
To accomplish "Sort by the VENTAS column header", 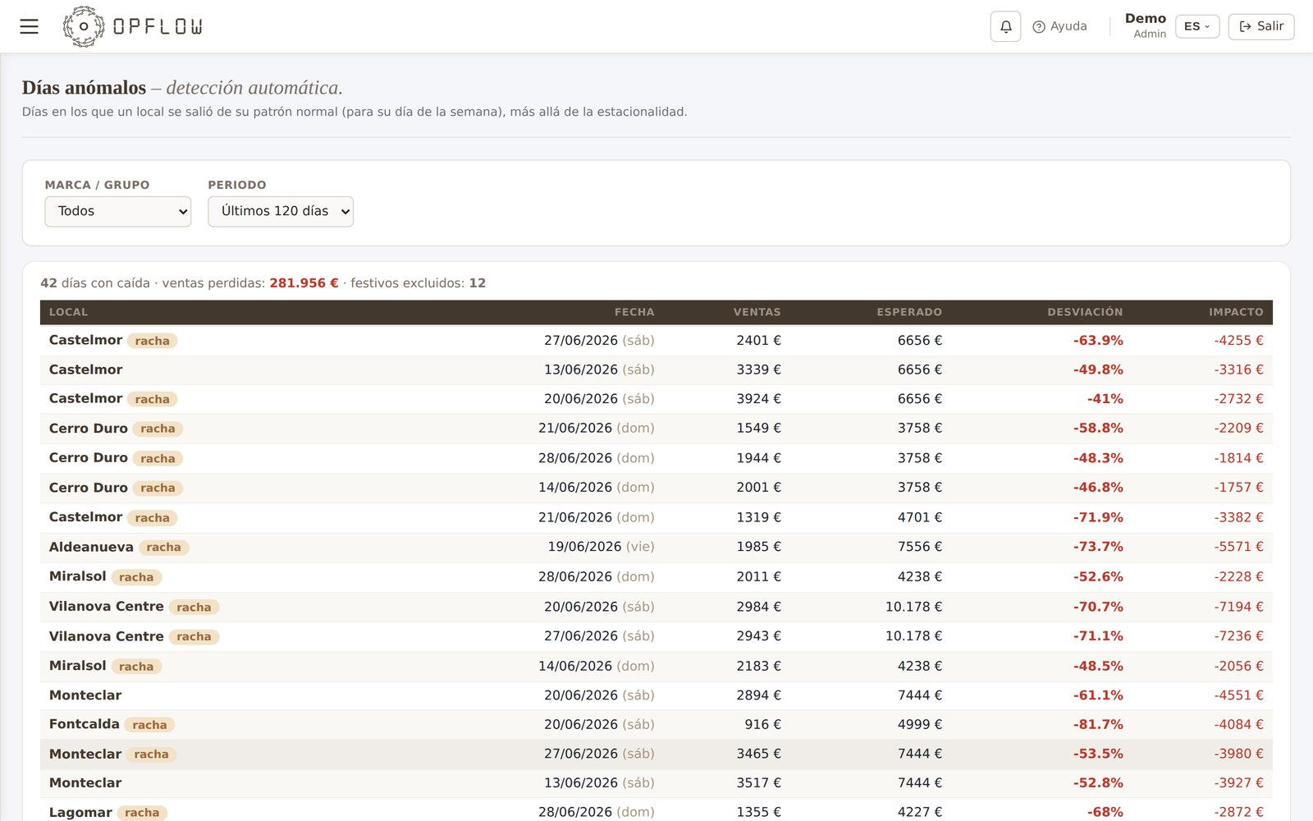I will pos(757,312).
